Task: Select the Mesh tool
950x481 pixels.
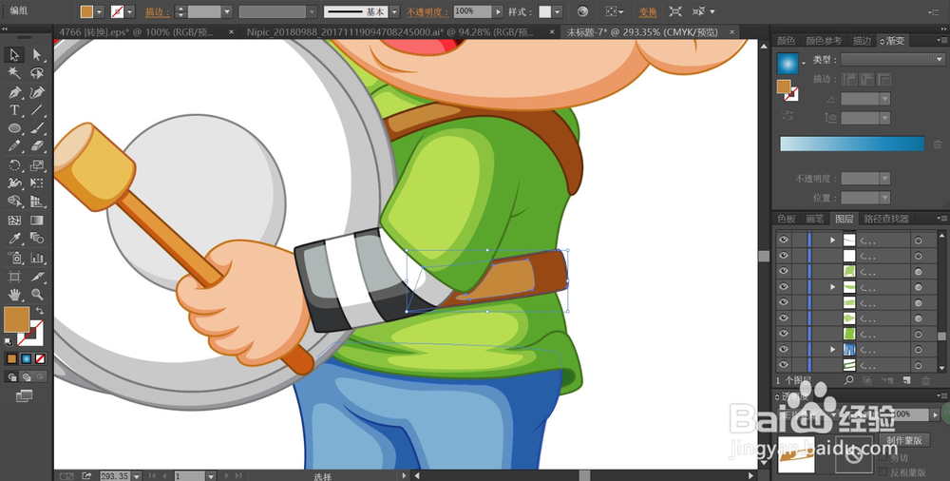Action: (14, 221)
